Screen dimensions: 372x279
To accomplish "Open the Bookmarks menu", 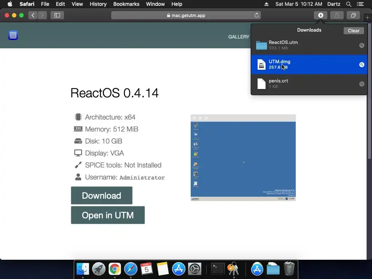I will (x=126, y=4).
